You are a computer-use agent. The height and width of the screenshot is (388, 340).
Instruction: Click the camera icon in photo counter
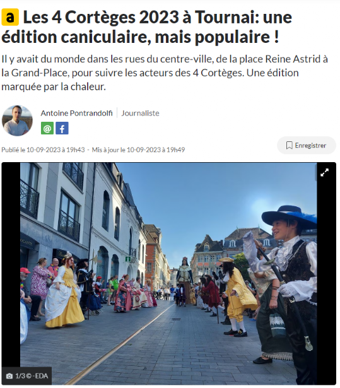coord(9,376)
